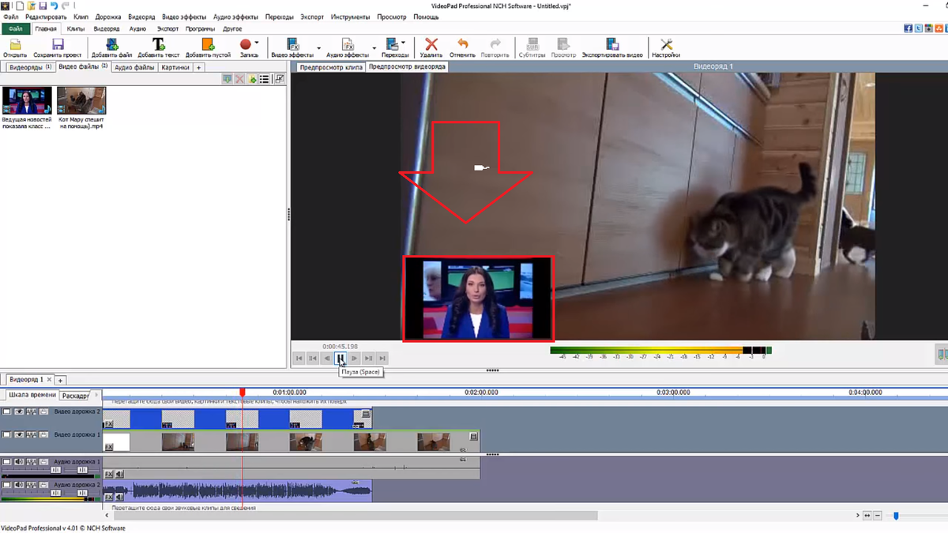Screen dimensions: 948x533
Task: Open the Переходы dropdown arrow
Action: pyautogui.click(x=404, y=43)
